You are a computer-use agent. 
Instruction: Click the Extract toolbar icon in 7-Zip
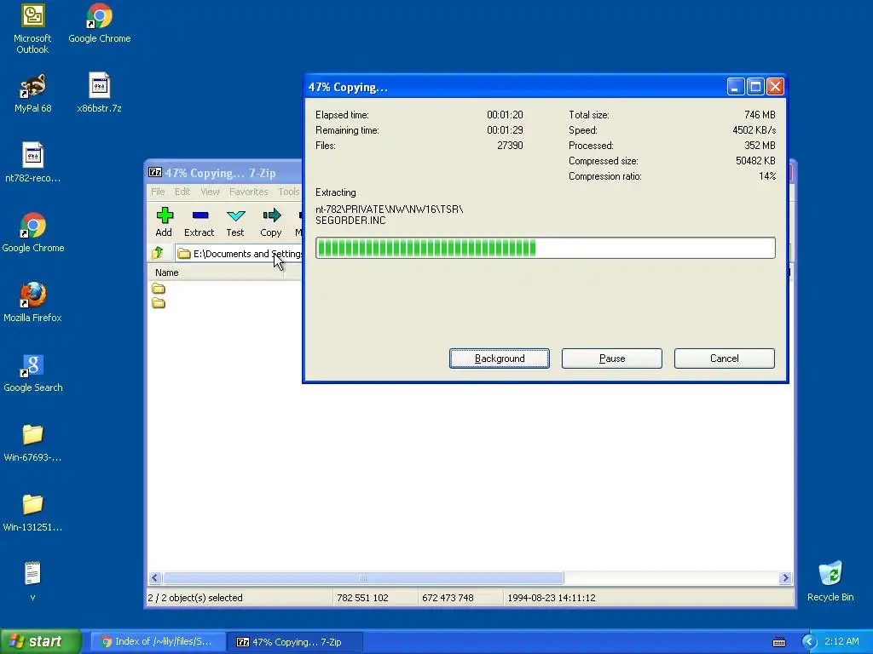(x=199, y=222)
